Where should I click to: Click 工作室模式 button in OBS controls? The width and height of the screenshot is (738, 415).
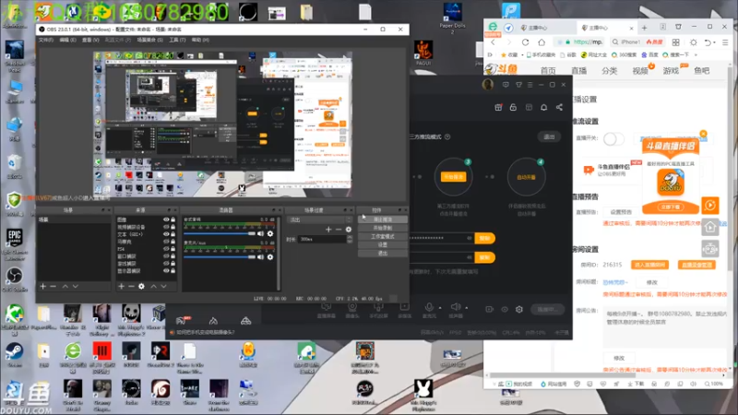(382, 236)
